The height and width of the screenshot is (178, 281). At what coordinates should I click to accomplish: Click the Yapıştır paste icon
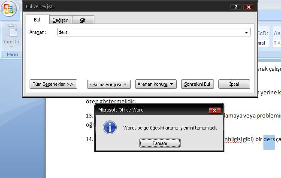[x=12, y=30]
